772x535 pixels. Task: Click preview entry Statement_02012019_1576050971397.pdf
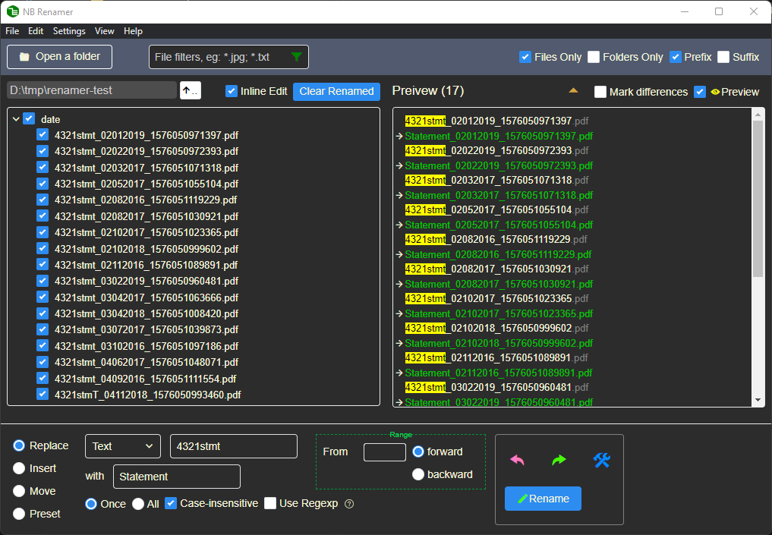[x=499, y=136]
